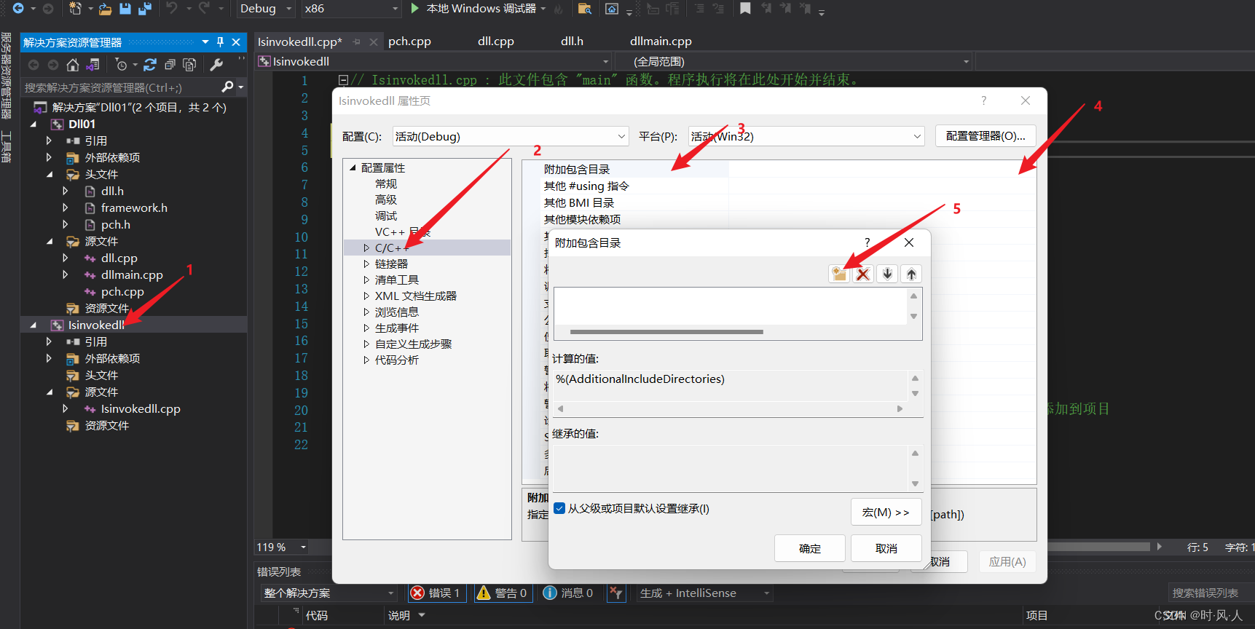Pin the Solution Explorer panel
The image size is (1255, 629).
coord(221,42)
